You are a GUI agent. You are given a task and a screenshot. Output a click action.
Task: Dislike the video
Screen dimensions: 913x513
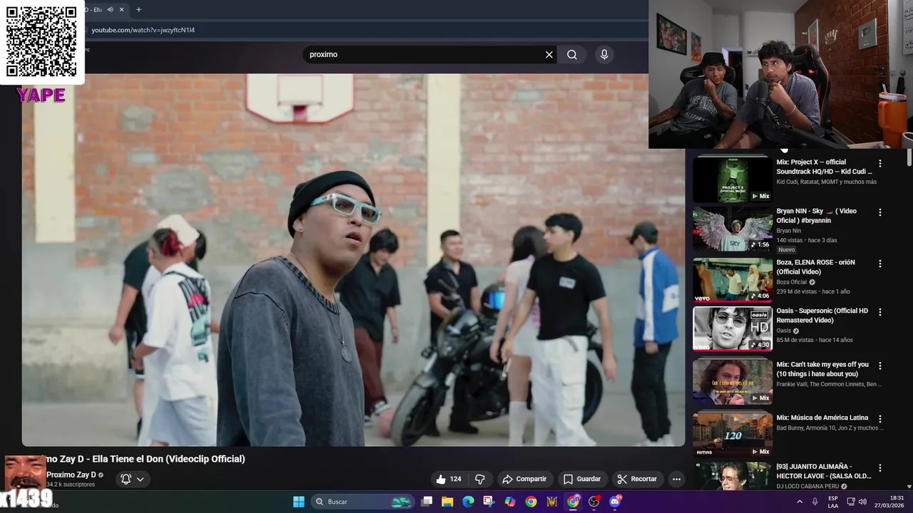pos(480,479)
